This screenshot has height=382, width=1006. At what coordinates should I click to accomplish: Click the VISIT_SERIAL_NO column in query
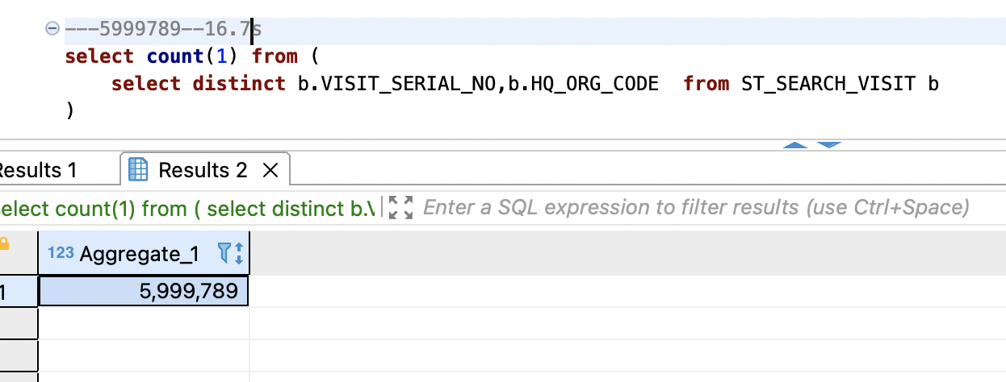point(400,83)
